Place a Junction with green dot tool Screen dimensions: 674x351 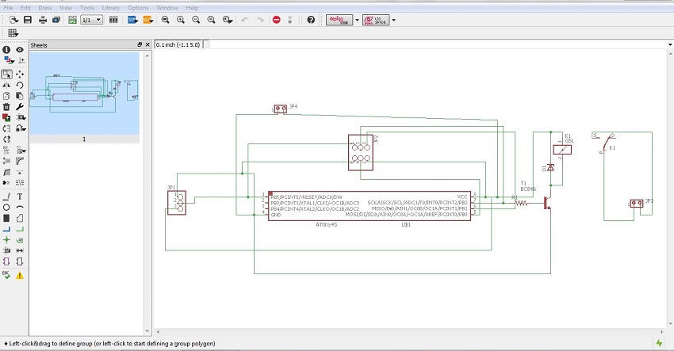6,240
